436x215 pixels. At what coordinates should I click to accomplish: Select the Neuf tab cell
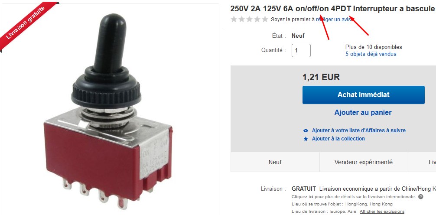tap(275, 162)
